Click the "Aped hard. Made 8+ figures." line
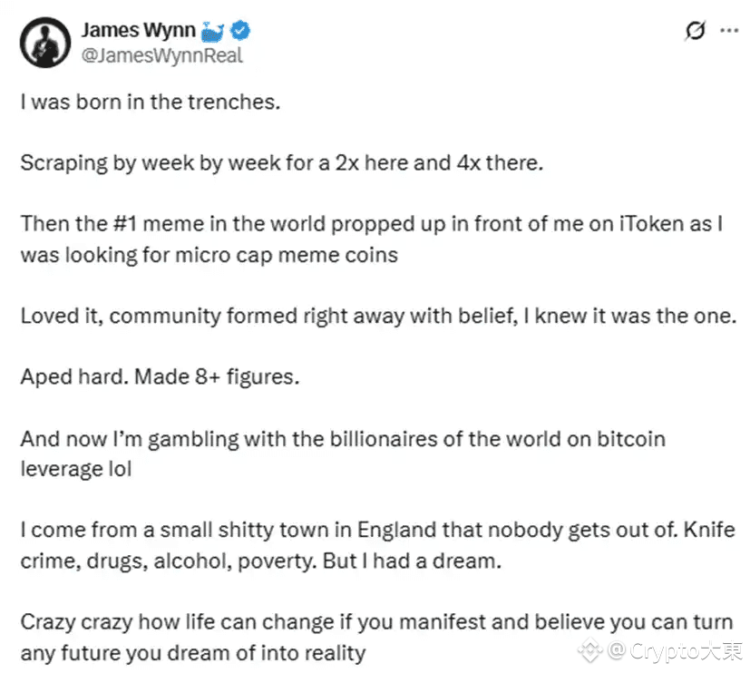Viewport: 750px width, 673px height. (158, 376)
